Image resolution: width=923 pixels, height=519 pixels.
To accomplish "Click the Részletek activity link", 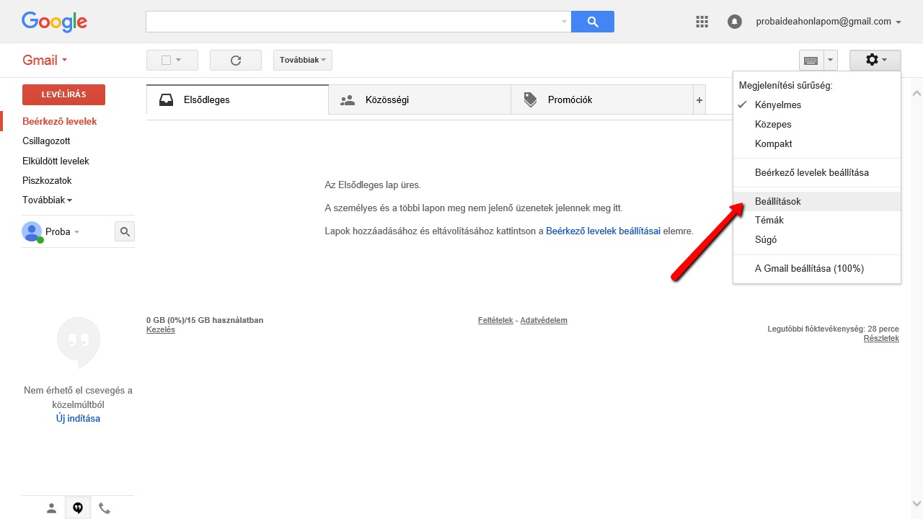I will click(881, 338).
